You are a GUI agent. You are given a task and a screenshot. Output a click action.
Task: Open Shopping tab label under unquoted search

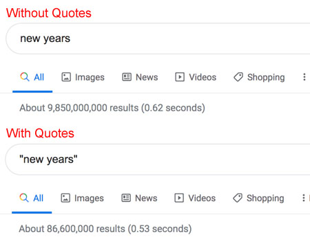click(266, 78)
